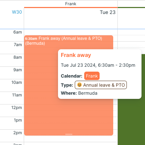Screen dimensions: 145x145
Task: Click the smiley emoji icon in Type
Action: 79,85
